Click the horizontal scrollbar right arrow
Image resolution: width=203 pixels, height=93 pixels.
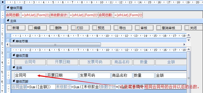pos(184,45)
